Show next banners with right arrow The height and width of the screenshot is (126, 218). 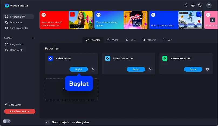tap(212, 20)
